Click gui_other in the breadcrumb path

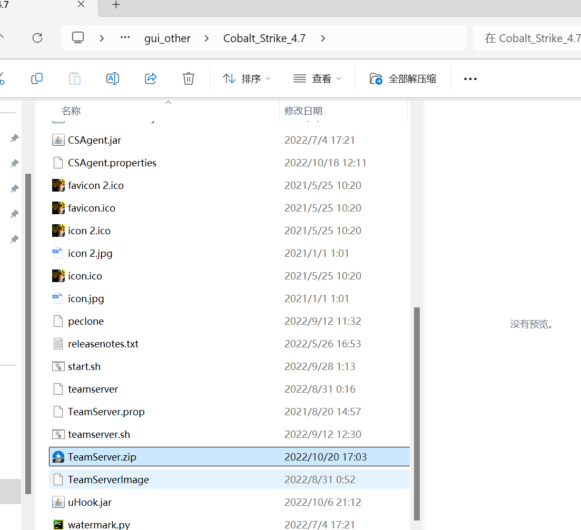(168, 38)
